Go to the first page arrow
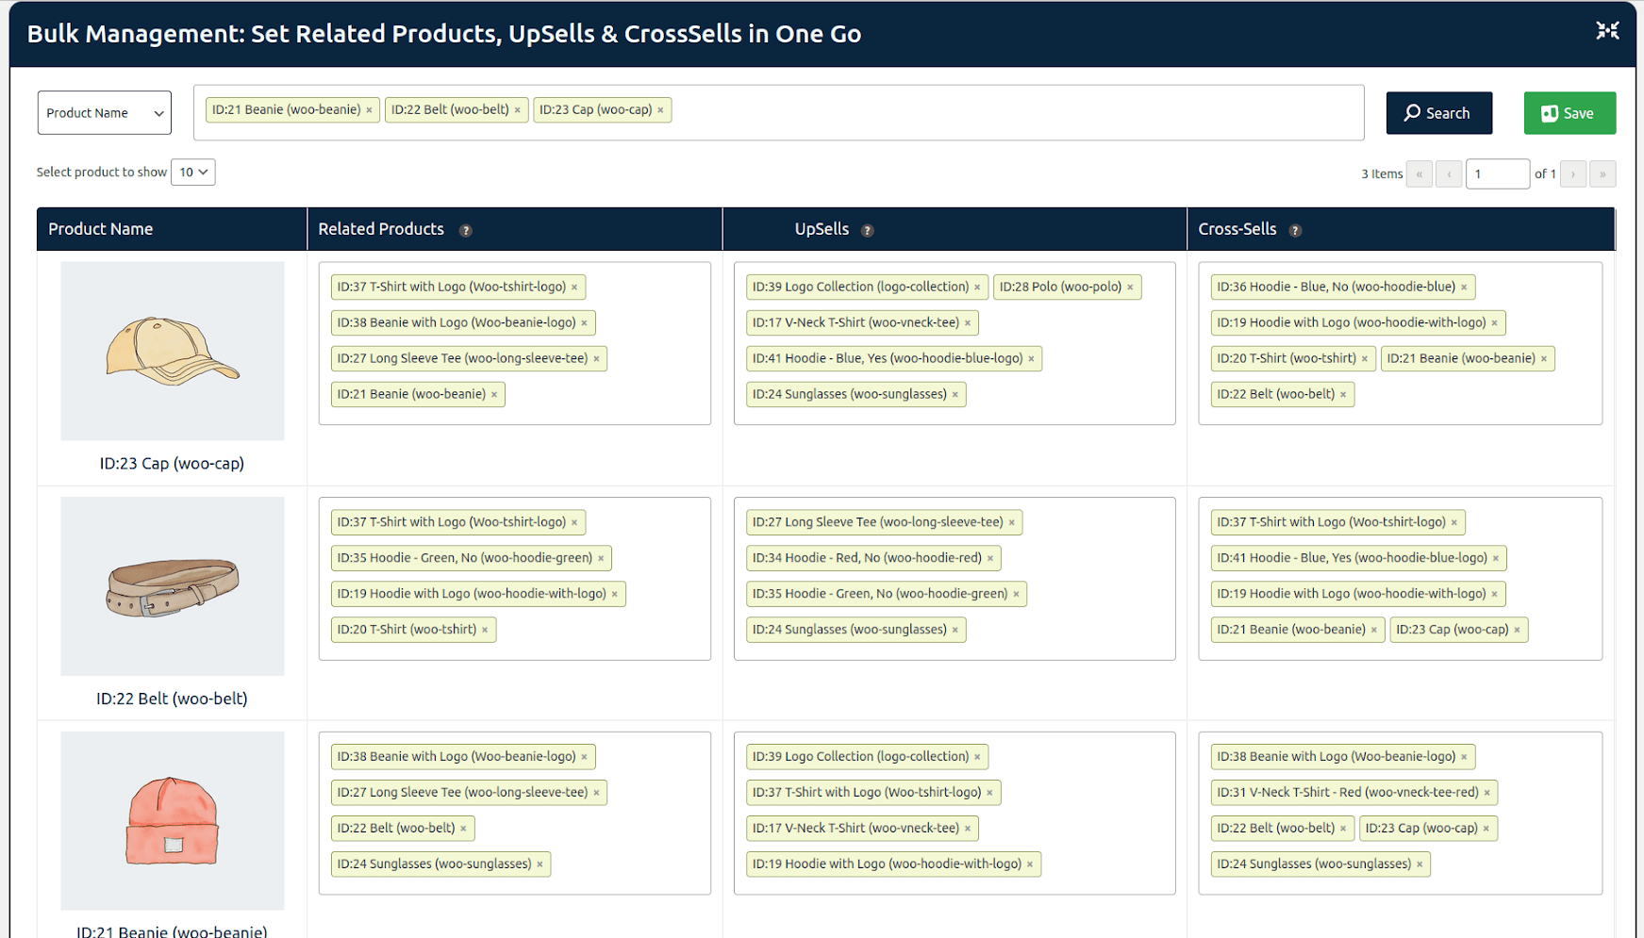 (1419, 174)
